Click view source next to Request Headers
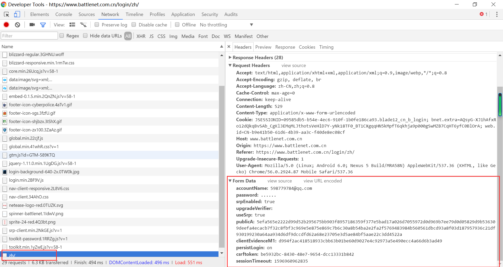The image size is (503, 267). (x=294, y=65)
